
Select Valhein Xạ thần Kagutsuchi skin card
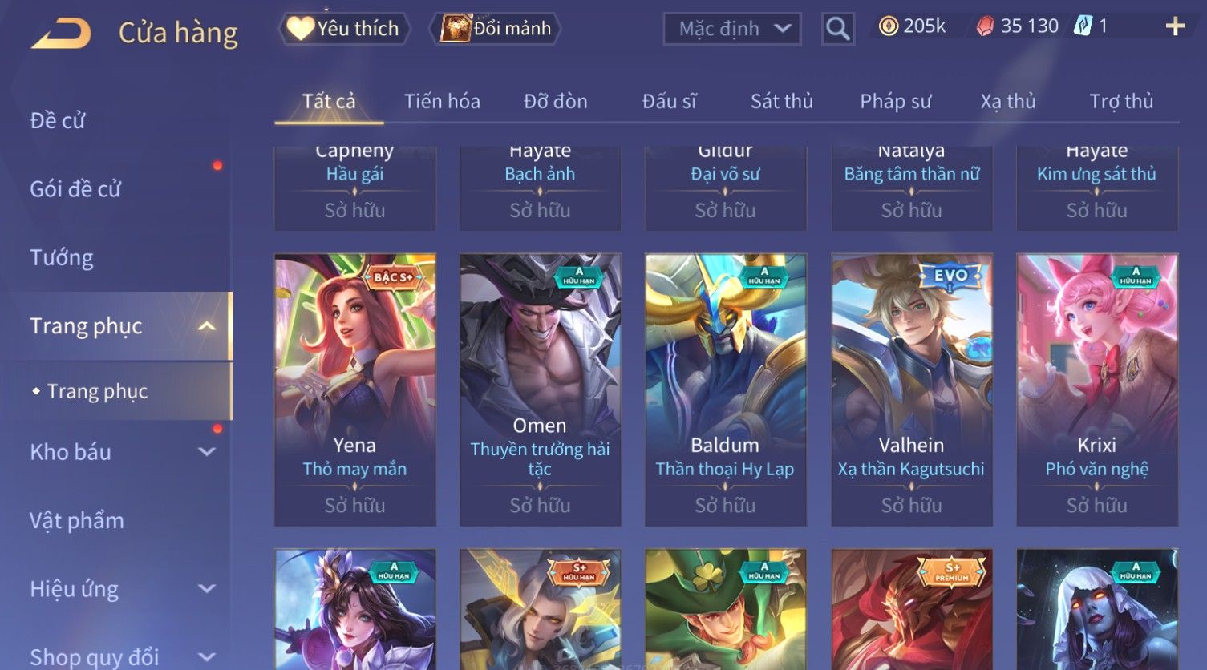pos(911,389)
